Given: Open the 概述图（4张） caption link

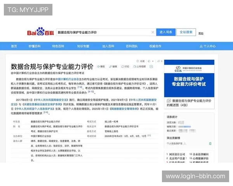Looking at the screenshot, I should pos(189,103).
